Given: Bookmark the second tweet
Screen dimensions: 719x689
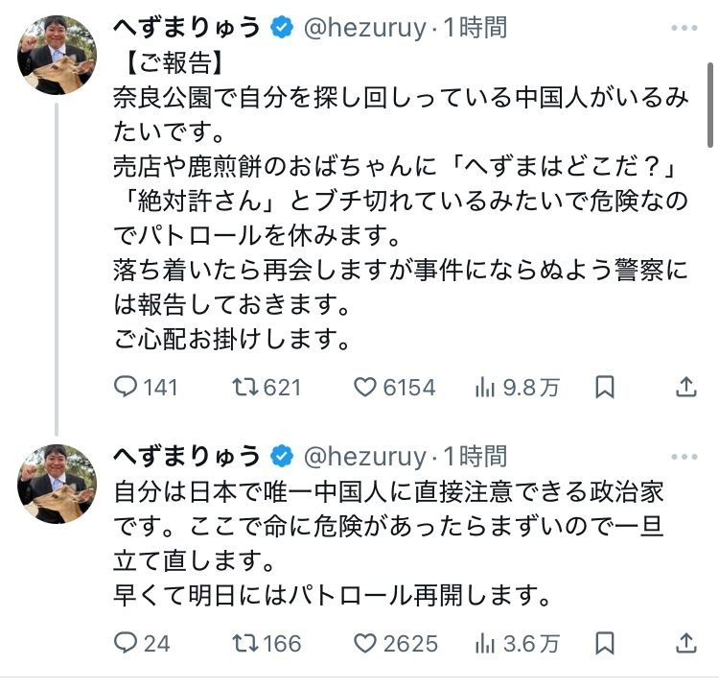Looking at the screenshot, I should point(605,643).
